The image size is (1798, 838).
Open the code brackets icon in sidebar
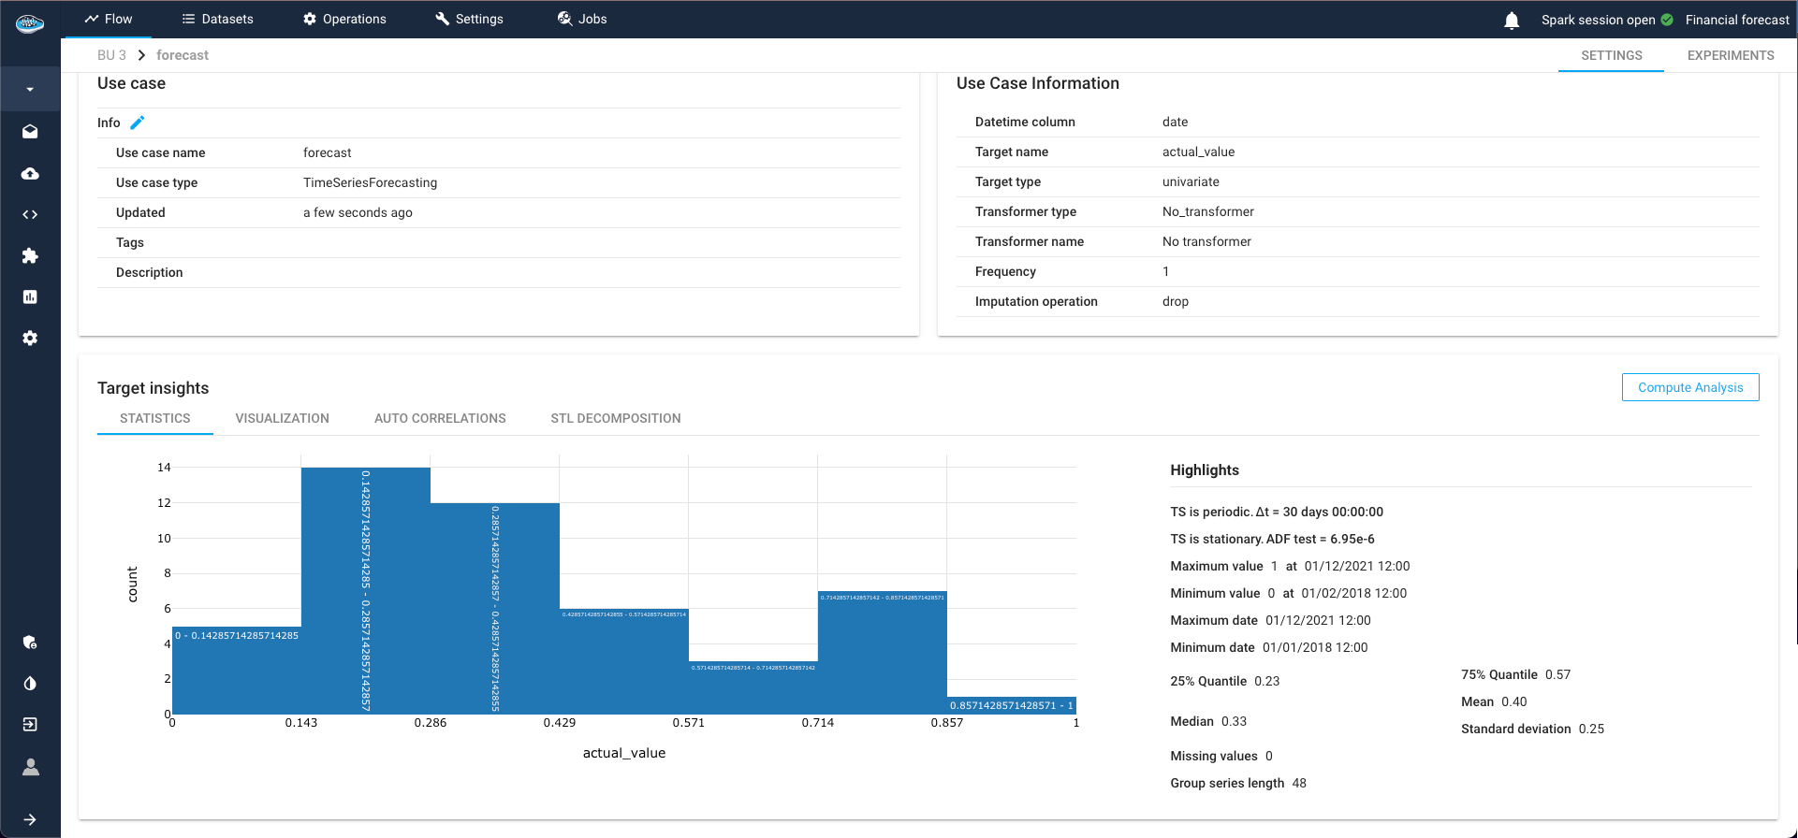point(30,215)
